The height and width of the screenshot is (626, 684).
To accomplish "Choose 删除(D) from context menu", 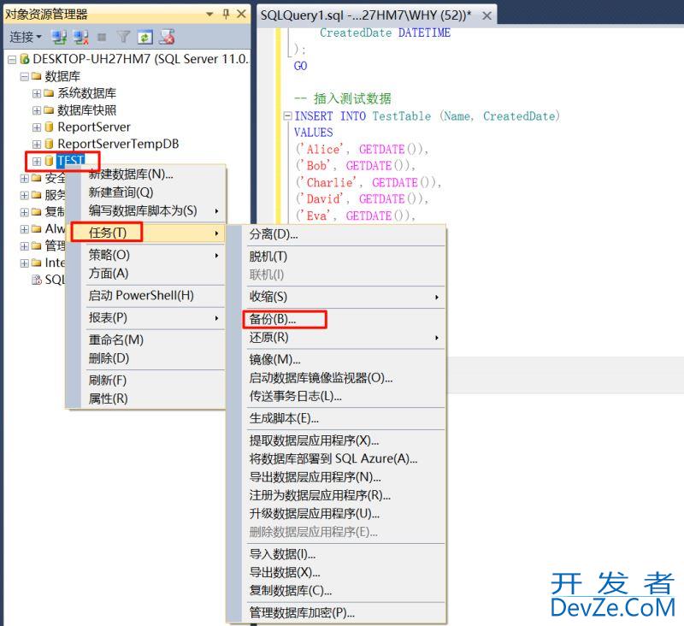I will (145, 358).
